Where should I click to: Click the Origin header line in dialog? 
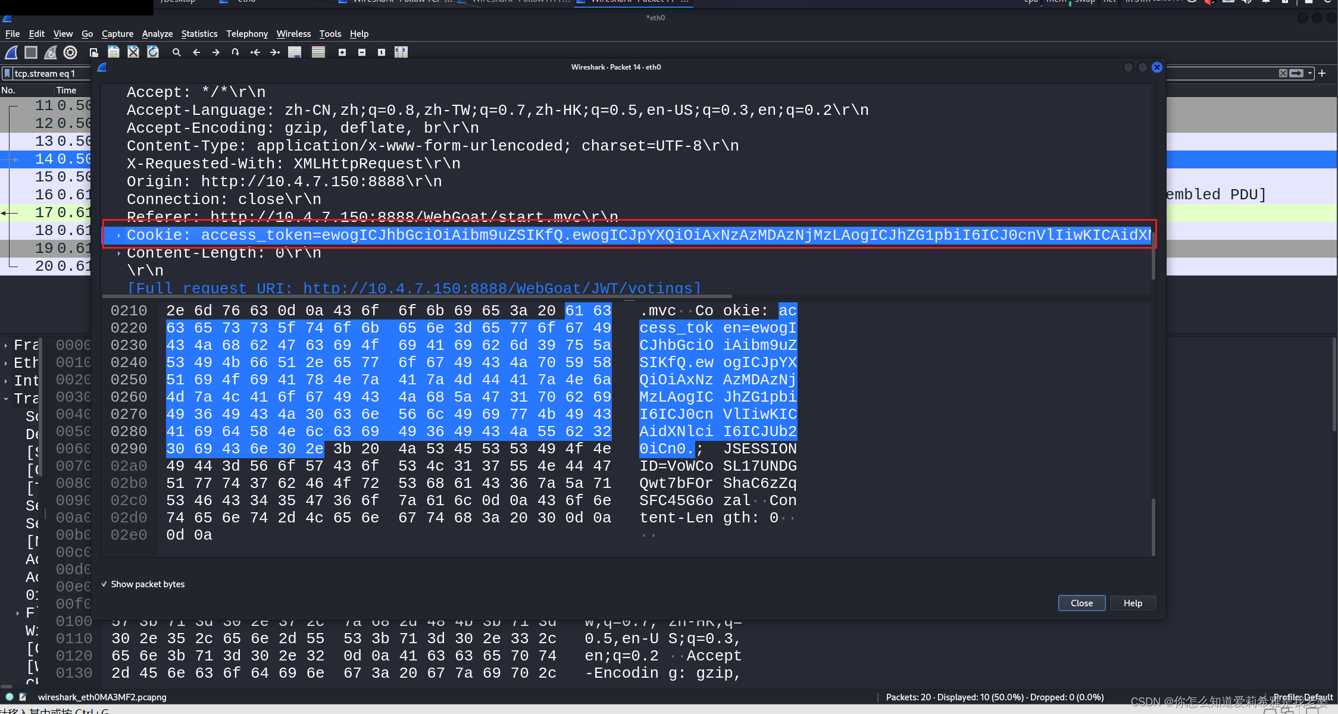pyautogui.click(x=284, y=181)
